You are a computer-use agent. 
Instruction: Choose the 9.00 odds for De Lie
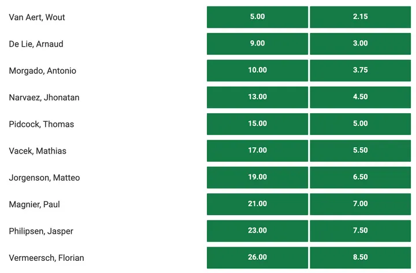pyautogui.click(x=257, y=44)
